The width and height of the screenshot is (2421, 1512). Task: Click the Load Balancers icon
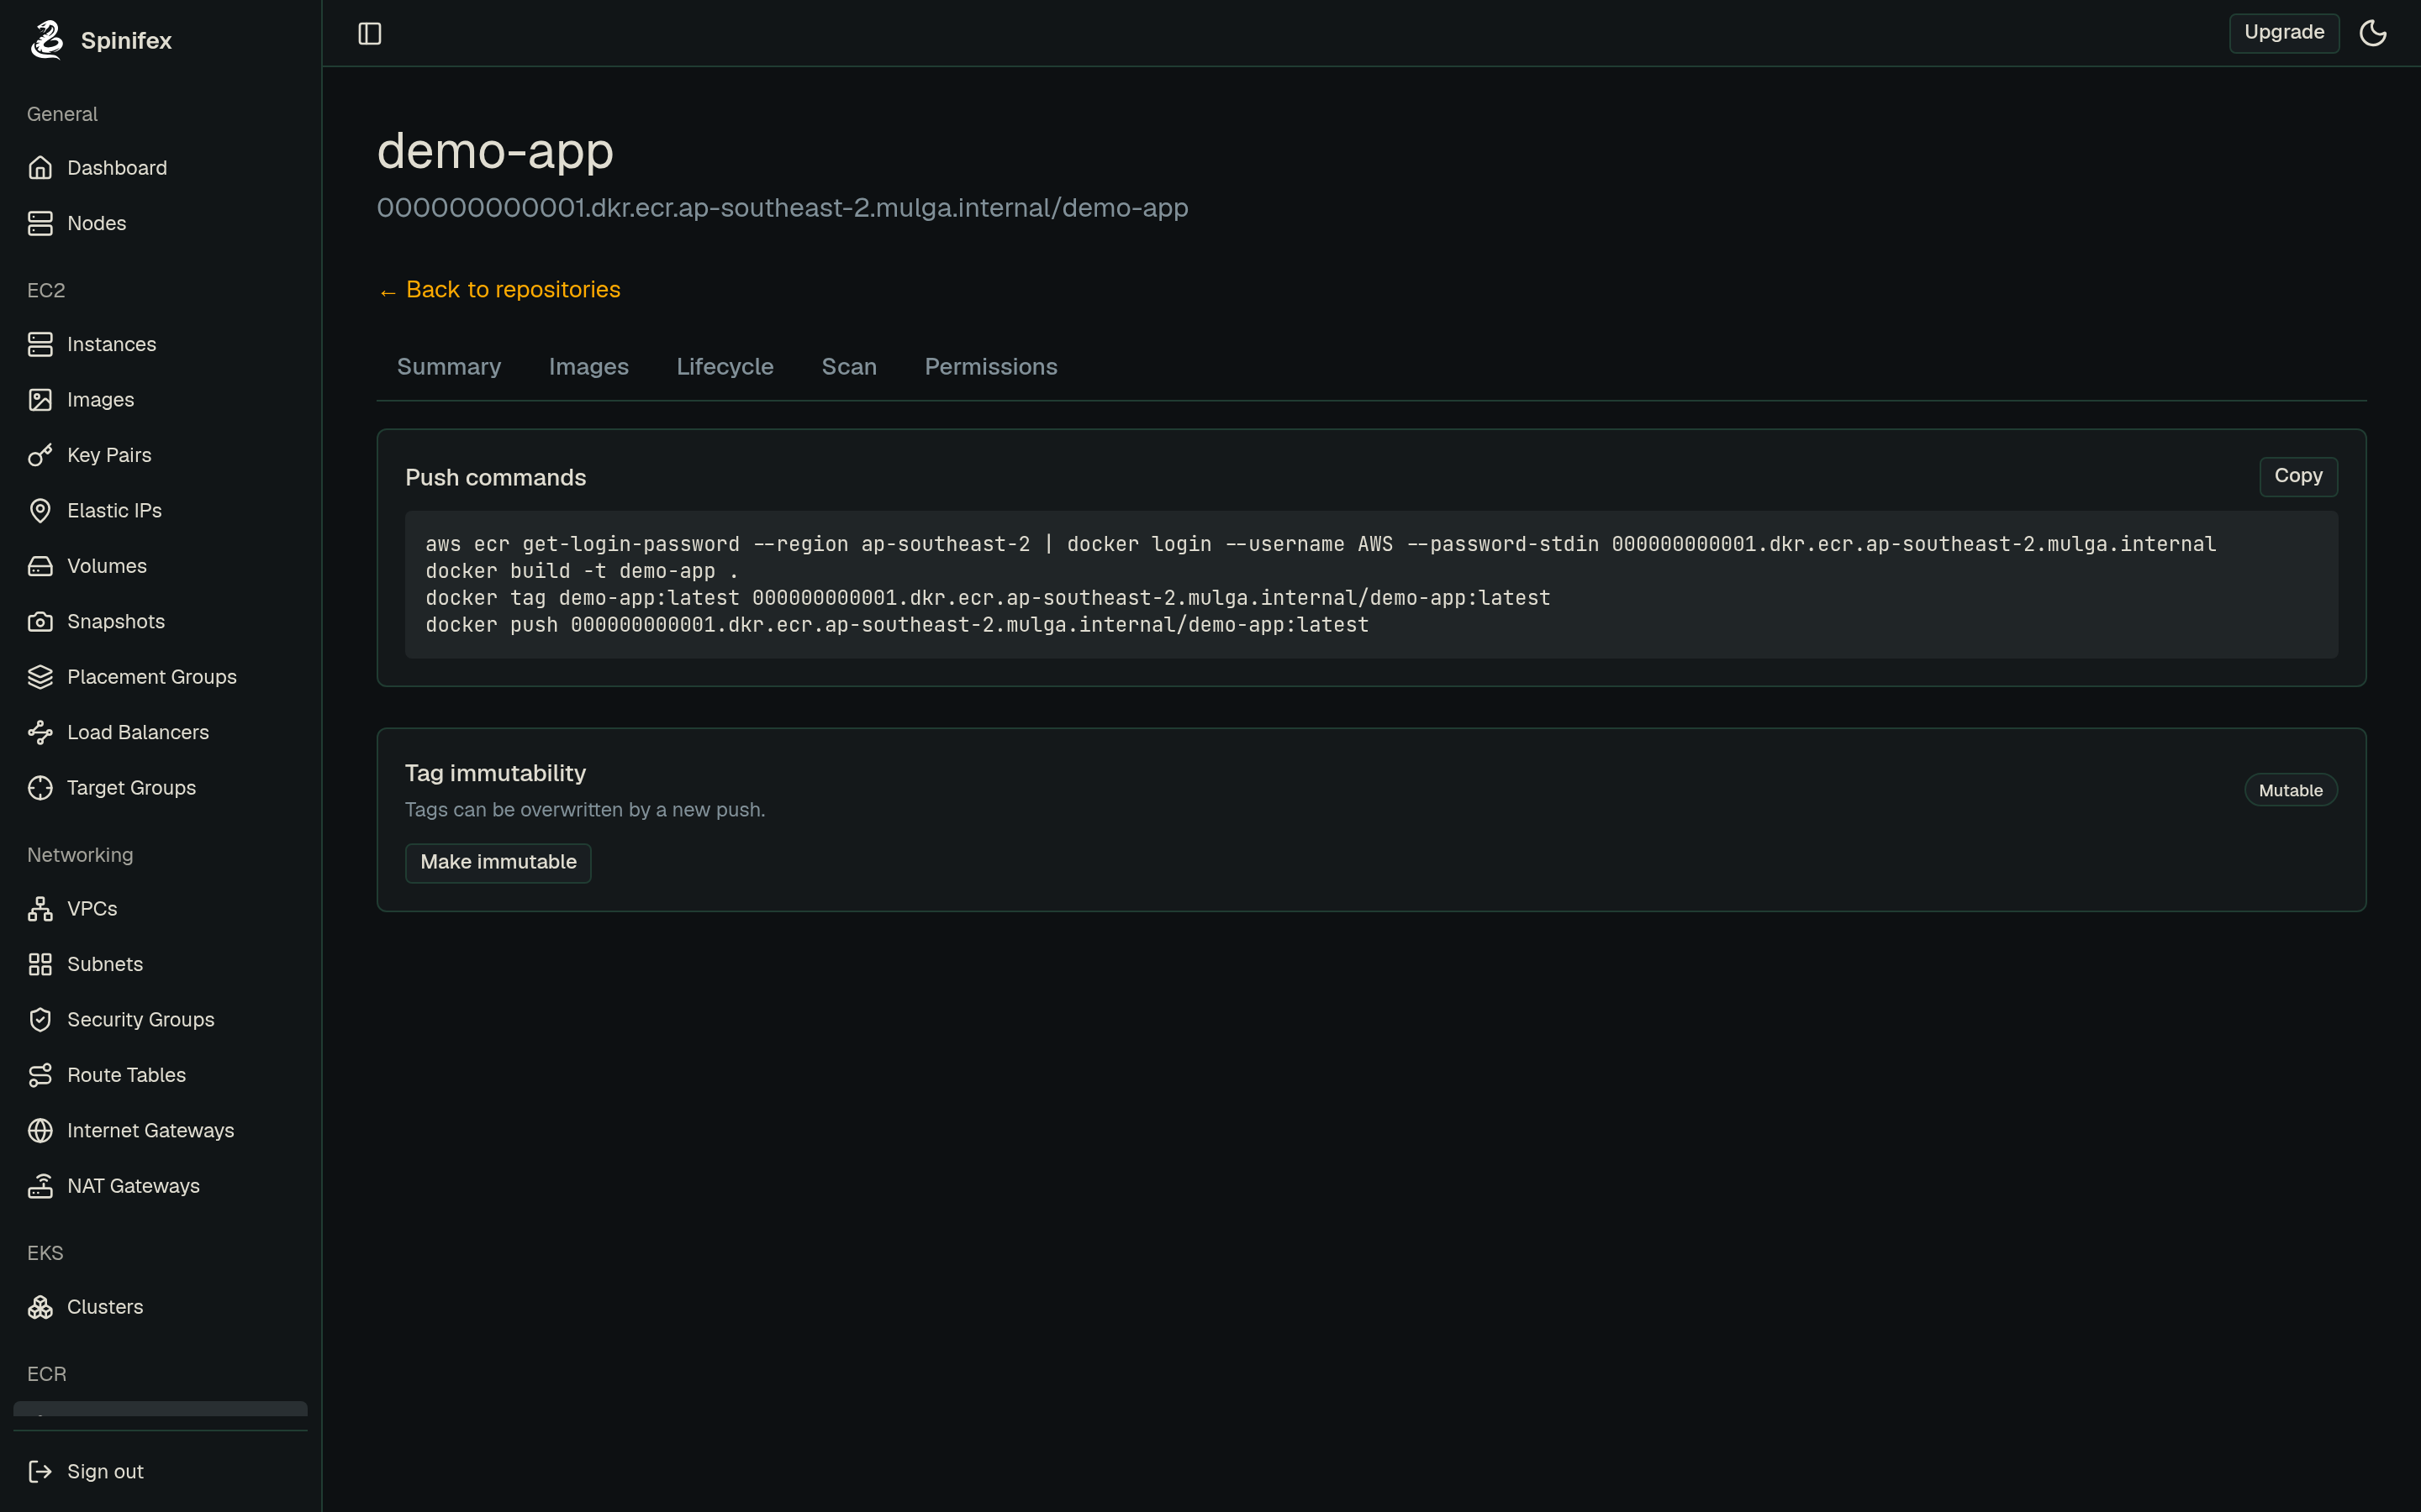40,733
